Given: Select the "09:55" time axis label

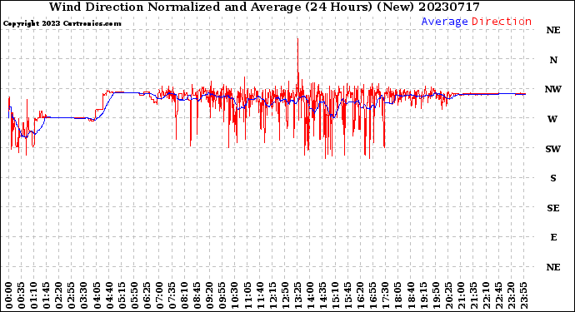Looking at the screenshot, I should (x=222, y=295).
